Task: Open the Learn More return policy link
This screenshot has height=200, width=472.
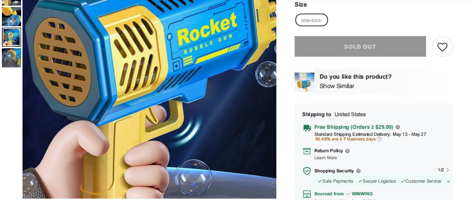Action: pyautogui.click(x=326, y=158)
